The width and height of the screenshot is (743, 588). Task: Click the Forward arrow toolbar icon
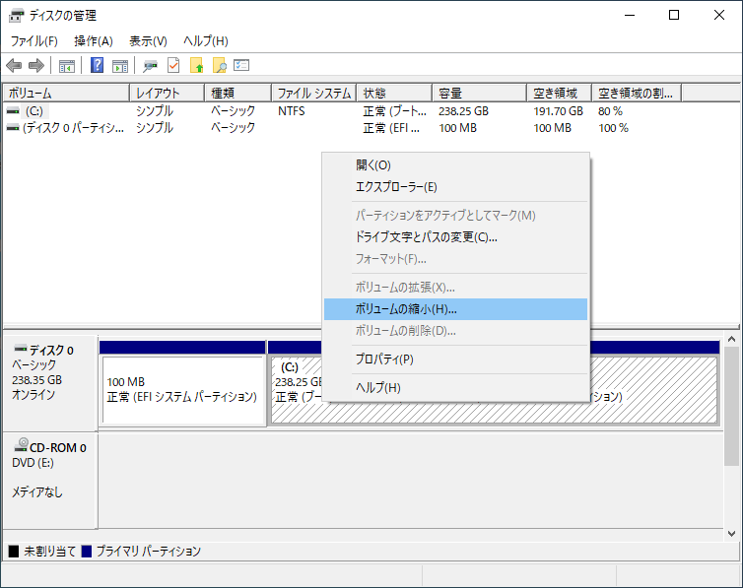[36, 66]
